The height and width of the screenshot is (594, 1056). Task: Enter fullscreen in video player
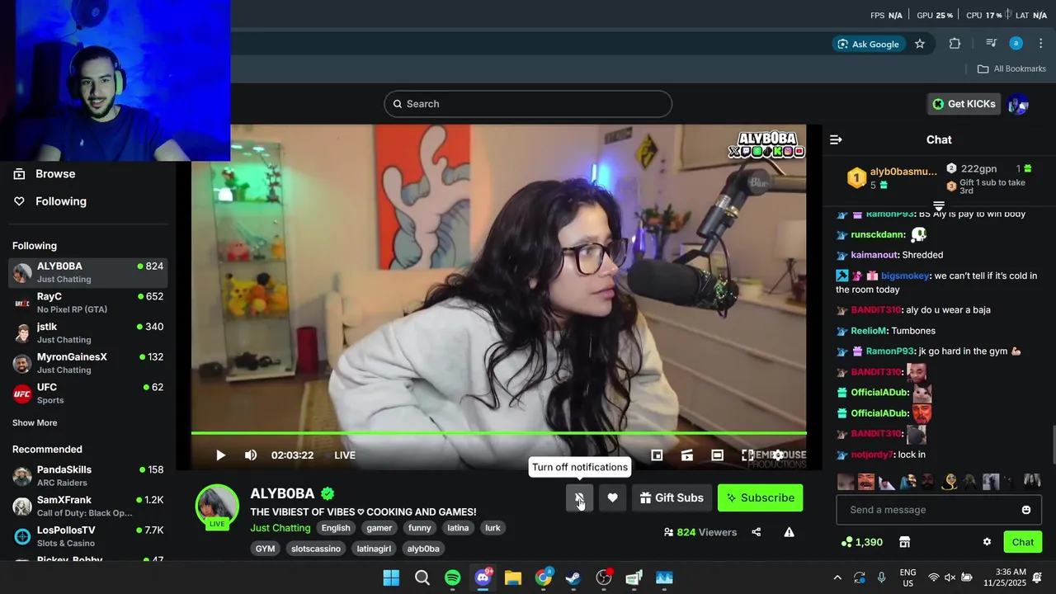(747, 455)
